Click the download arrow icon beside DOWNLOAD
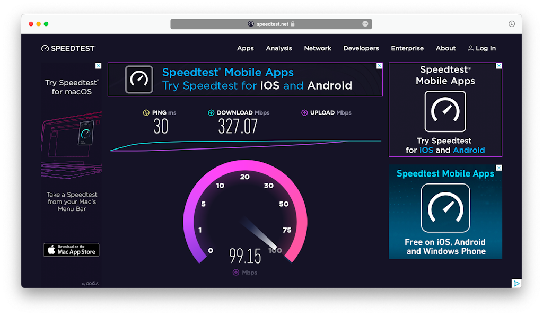543x316 pixels. [211, 112]
